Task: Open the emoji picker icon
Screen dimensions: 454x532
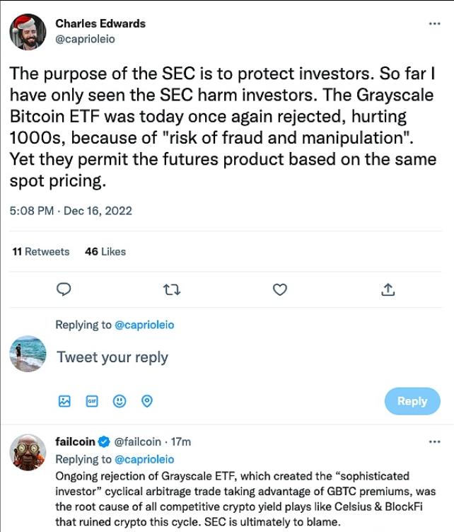Action: pos(120,401)
